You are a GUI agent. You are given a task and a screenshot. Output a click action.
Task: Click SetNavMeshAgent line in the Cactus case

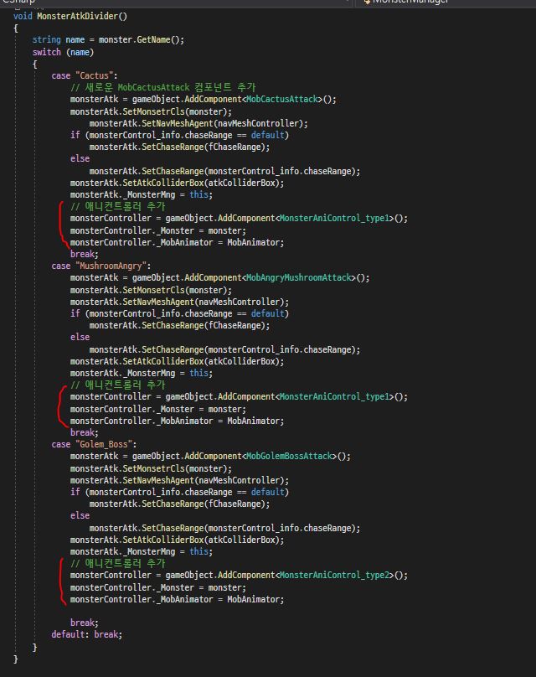(198, 123)
